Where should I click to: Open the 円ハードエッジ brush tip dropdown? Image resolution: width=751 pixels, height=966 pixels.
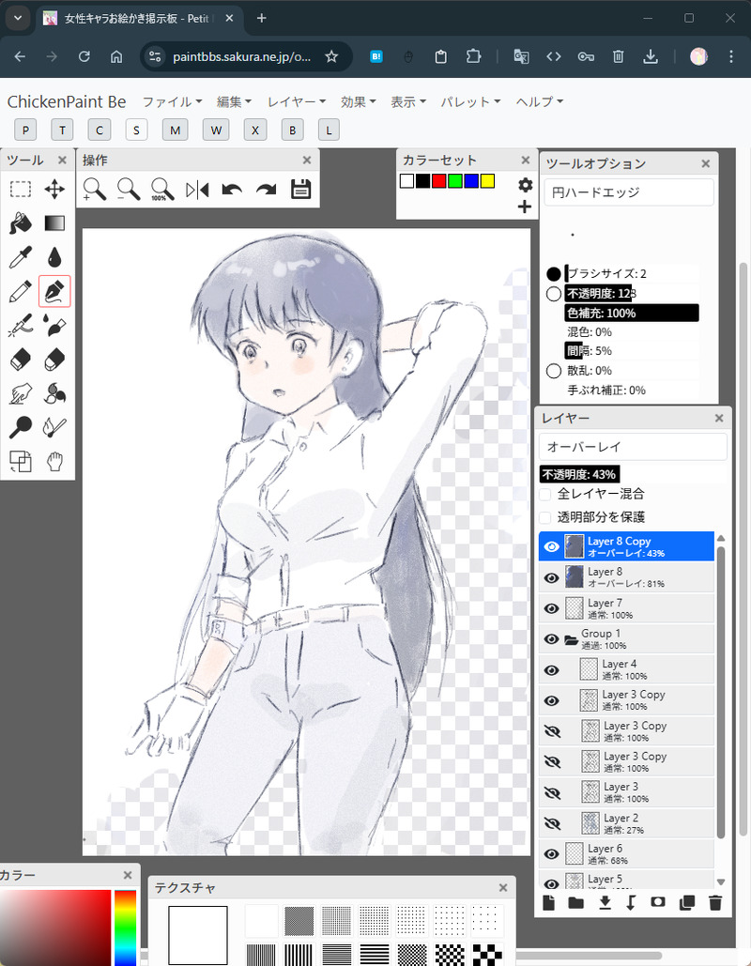click(629, 192)
